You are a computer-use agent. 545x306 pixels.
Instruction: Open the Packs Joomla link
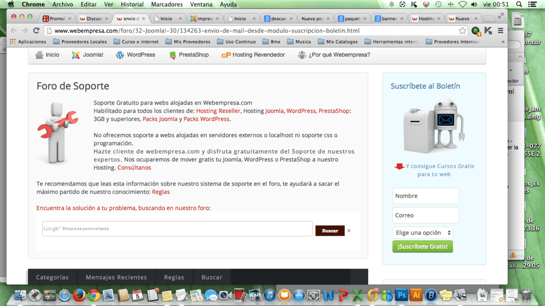click(x=160, y=119)
